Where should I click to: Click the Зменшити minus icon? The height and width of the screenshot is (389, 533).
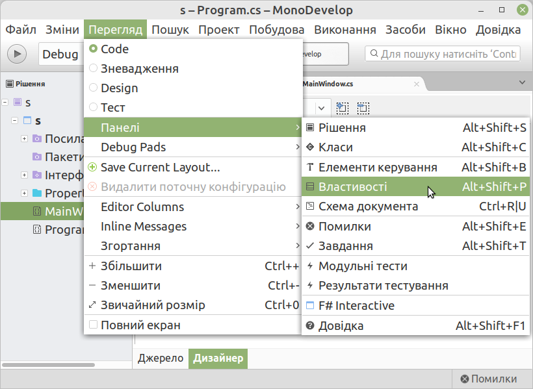pos(92,285)
